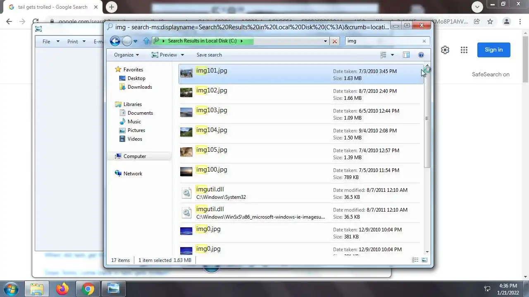529x297 pixels.
Task: Go back in the Explorer search window
Action: pyautogui.click(x=115, y=41)
